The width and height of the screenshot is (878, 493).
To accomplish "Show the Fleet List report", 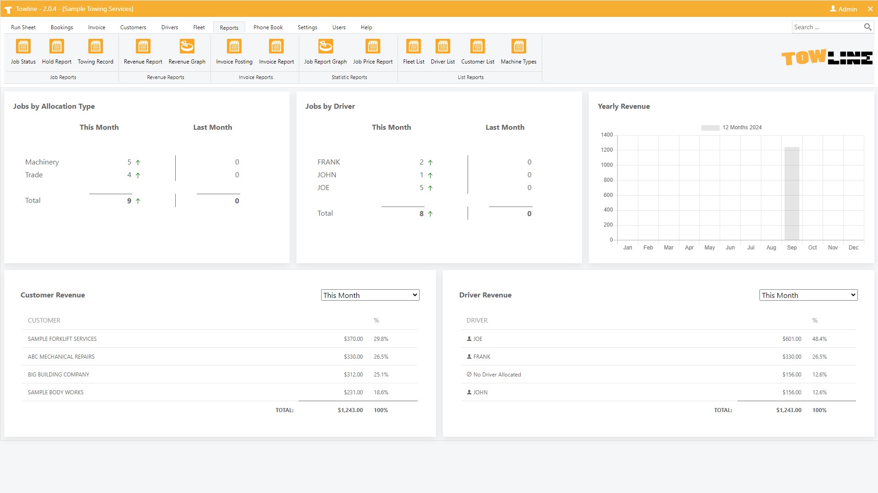I will pyautogui.click(x=413, y=47).
